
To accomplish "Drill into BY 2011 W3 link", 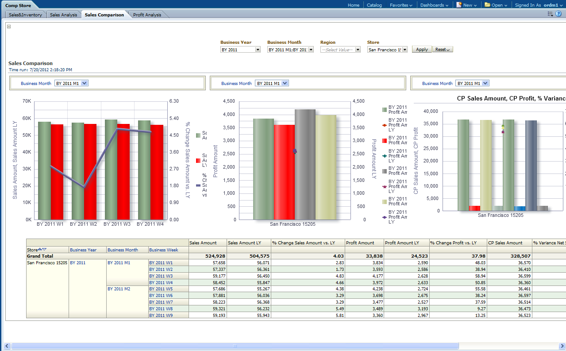I will (161, 276).
